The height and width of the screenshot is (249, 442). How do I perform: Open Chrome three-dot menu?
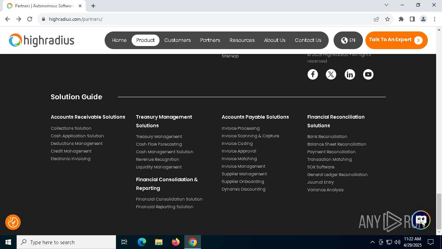434,19
